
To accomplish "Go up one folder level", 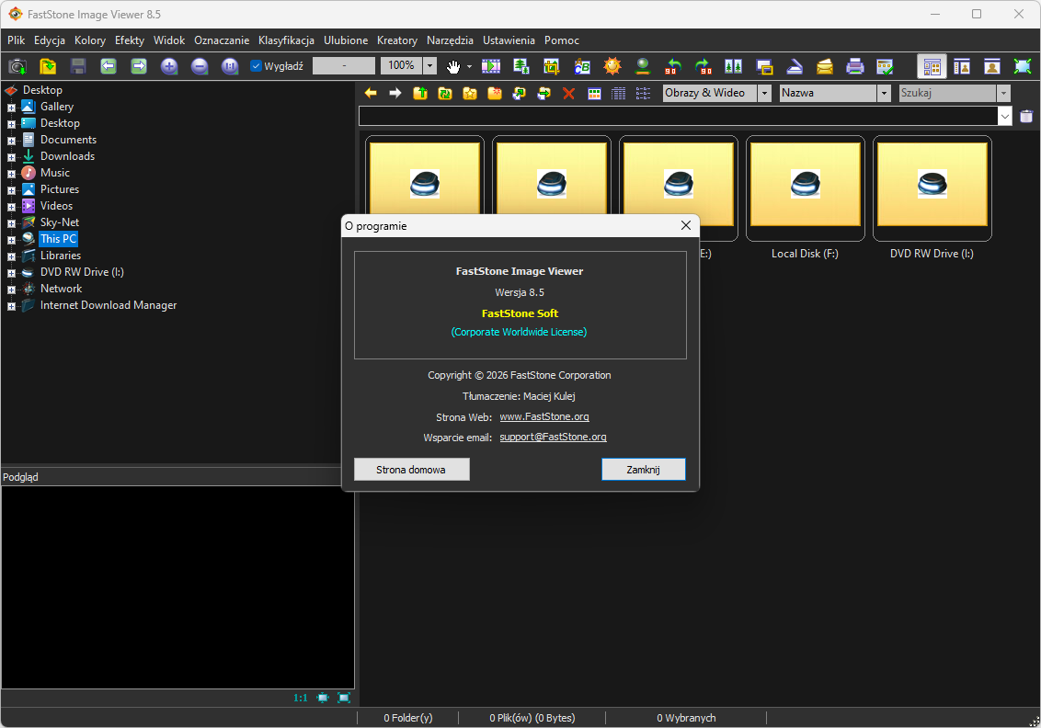I will click(x=420, y=94).
